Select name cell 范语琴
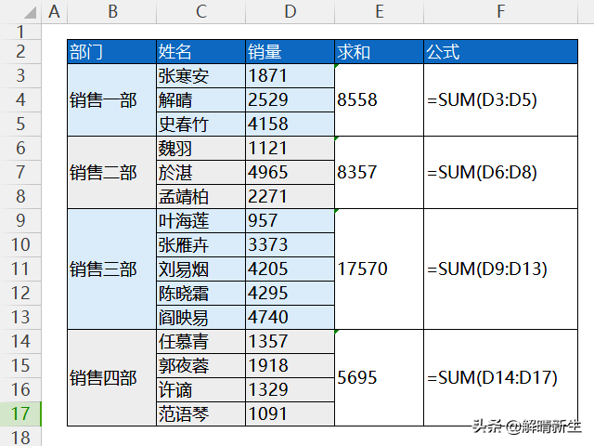This screenshot has width=594, height=446. pos(201,413)
